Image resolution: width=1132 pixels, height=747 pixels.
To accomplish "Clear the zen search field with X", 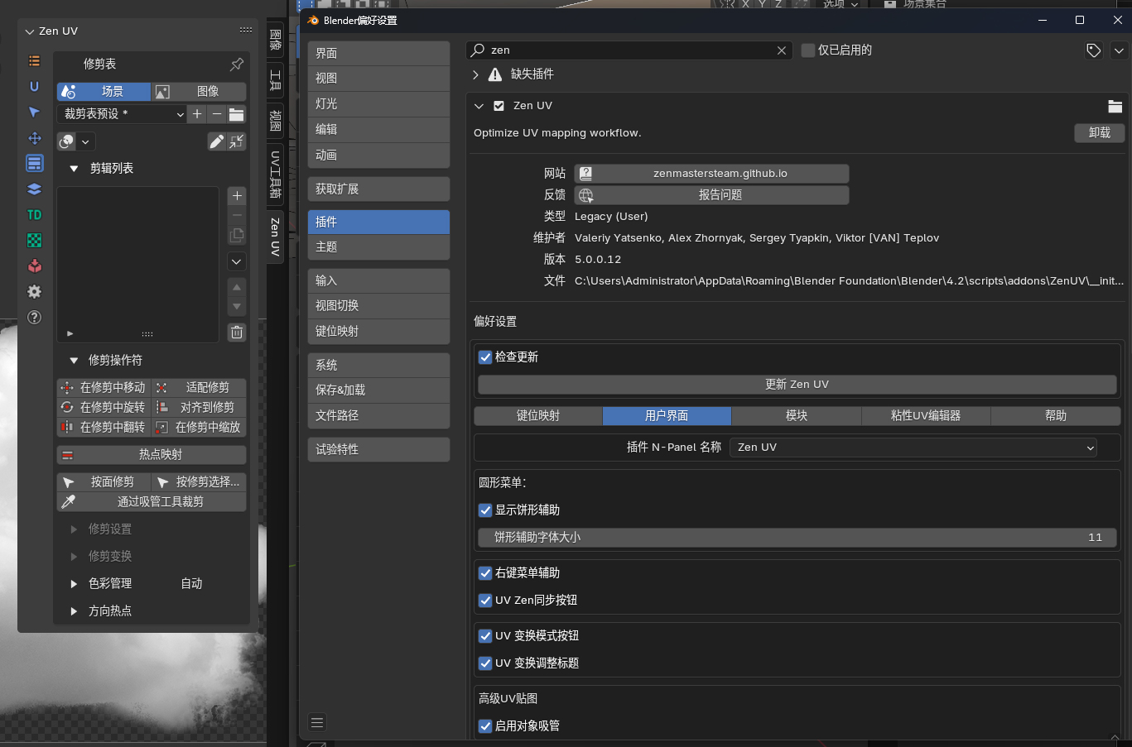I will click(782, 50).
